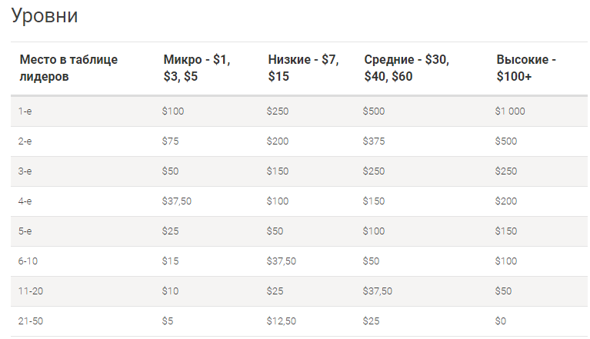Click the "3-е" place row label
The width and height of the screenshot is (590, 339).
[x=25, y=171]
